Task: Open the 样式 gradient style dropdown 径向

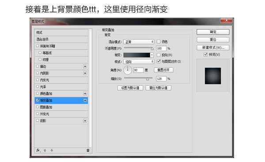Action: click(139, 62)
